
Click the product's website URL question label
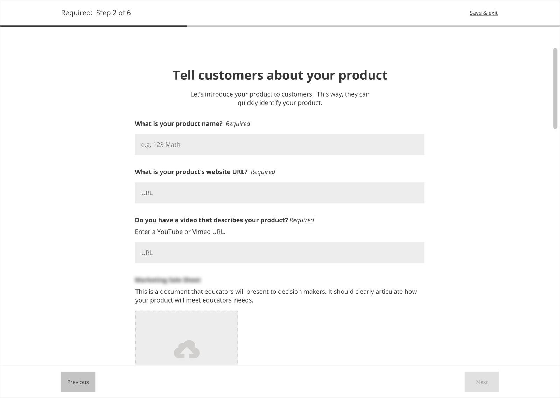pos(191,172)
